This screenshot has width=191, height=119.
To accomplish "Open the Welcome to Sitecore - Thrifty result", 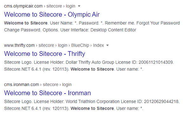I will point(45,54).
